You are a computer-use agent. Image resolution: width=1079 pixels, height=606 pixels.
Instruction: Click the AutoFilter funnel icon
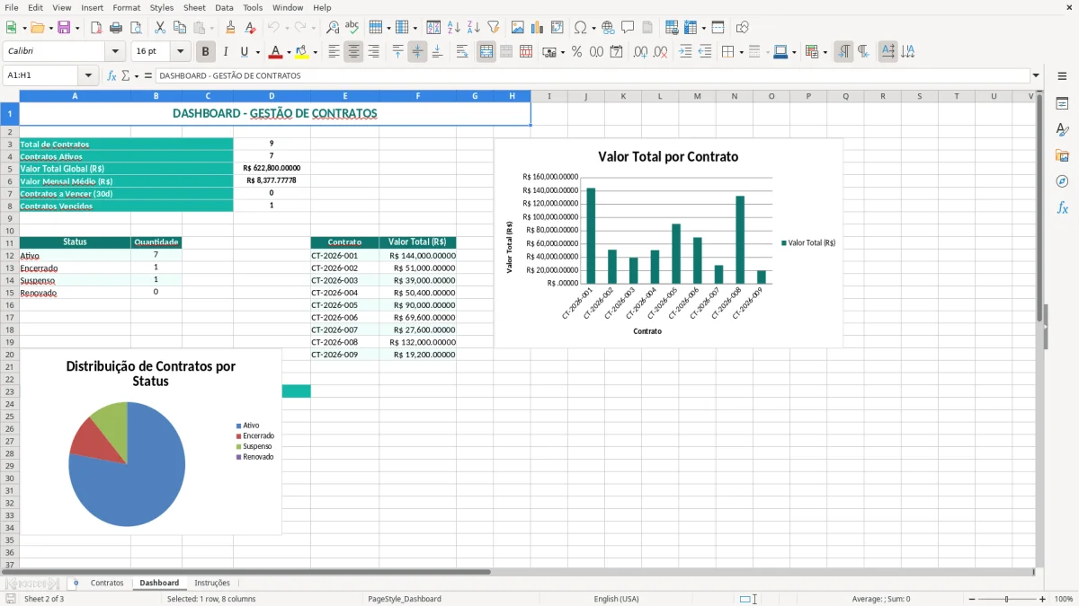[493, 28]
